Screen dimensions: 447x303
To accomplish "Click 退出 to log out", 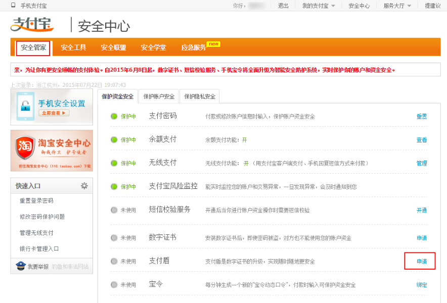I will pos(283,6).
